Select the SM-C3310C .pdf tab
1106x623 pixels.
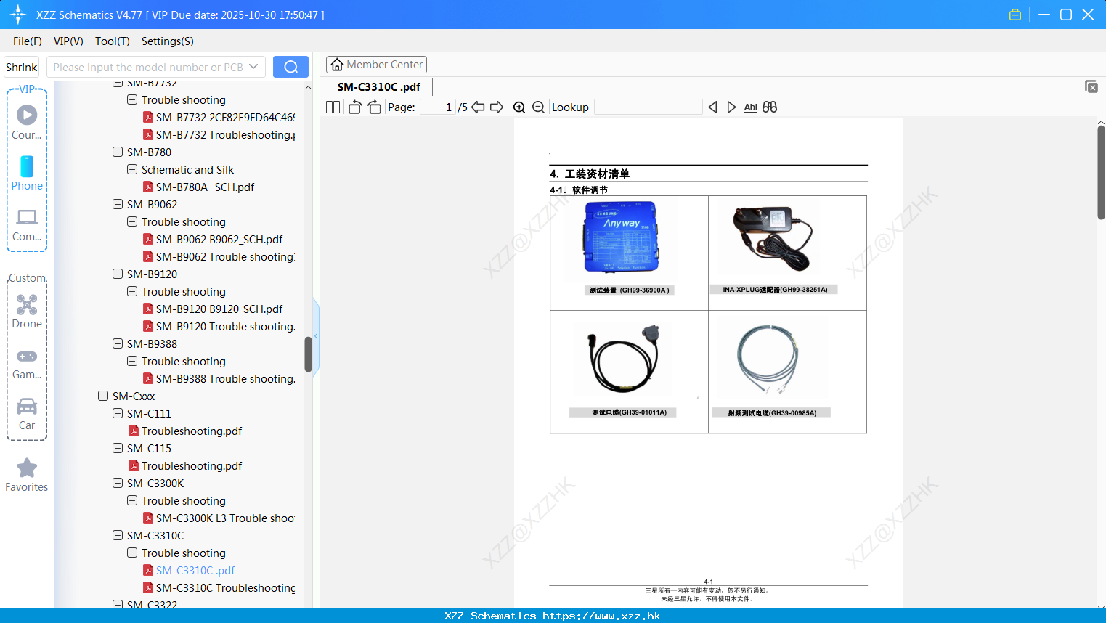point(379,86)
